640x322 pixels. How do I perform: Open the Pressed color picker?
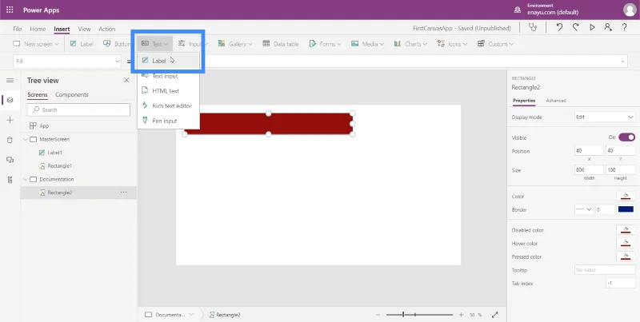626,256
